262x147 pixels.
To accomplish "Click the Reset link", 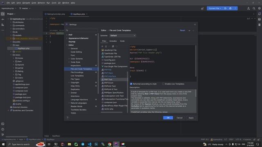I will [x=183, y=31].
